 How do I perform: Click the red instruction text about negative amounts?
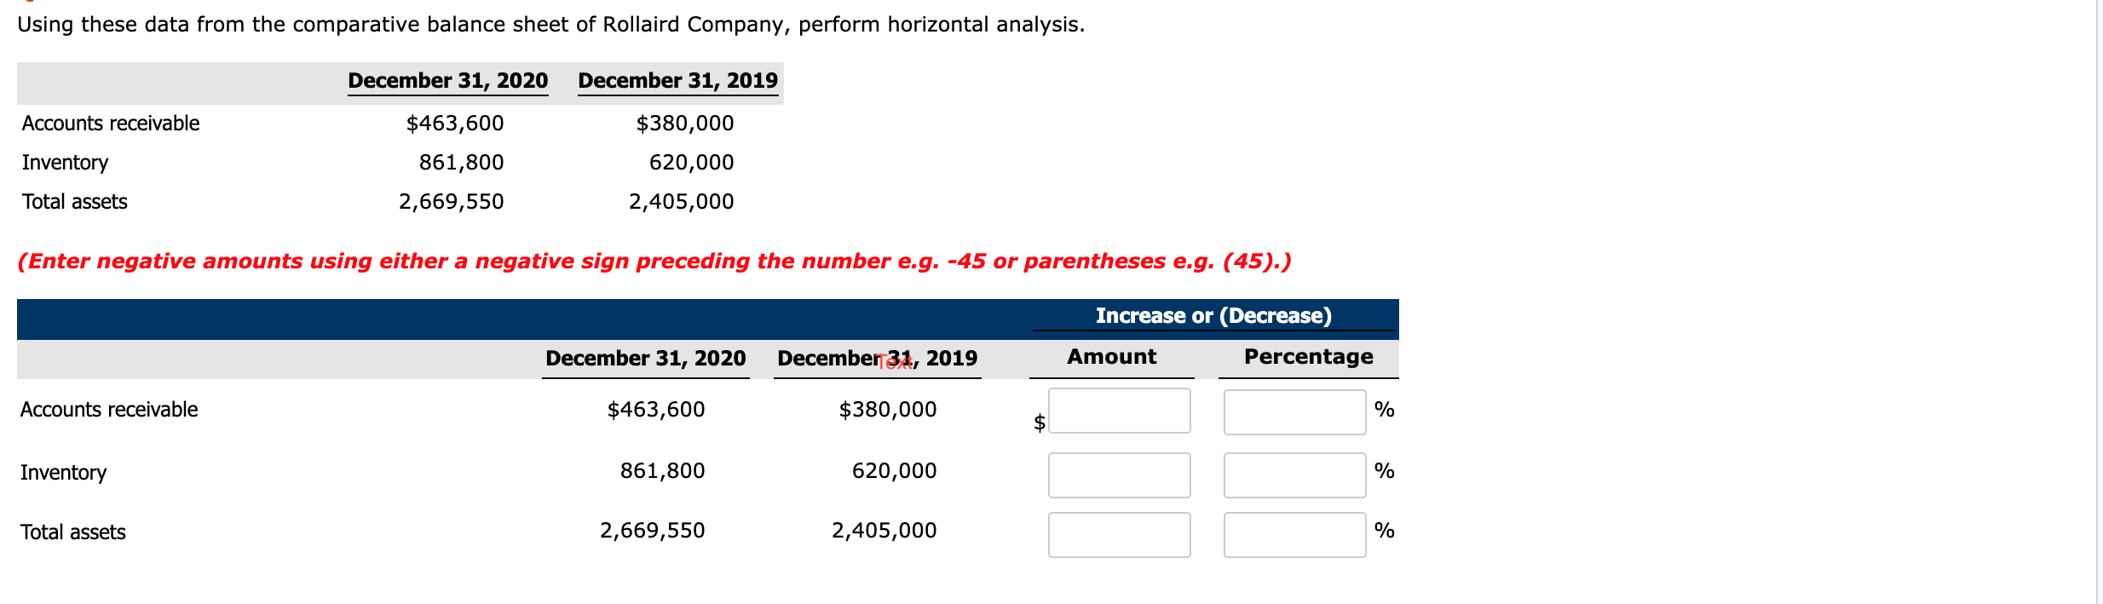point(656,262)
